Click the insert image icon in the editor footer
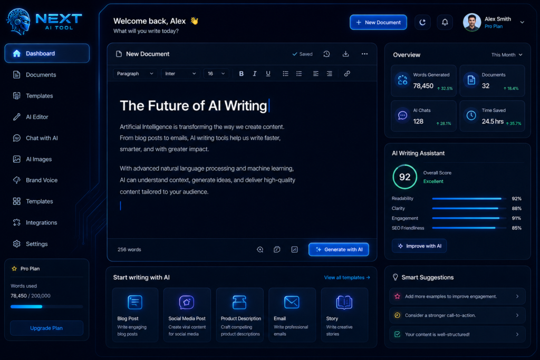The width and height of the screenshot is (540, 360). [294, 249]
